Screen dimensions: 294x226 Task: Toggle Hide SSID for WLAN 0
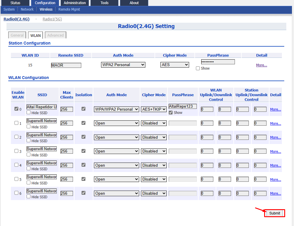click(x=28, y=112)
